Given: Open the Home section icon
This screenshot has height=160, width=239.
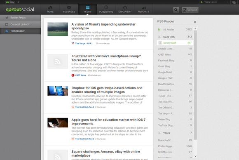Looking at the screenshot, I should click(50, 7).
